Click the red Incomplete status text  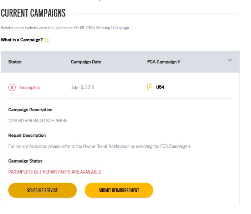tap(30, 87)
